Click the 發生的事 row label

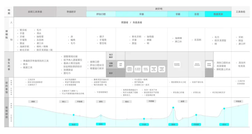9,64
